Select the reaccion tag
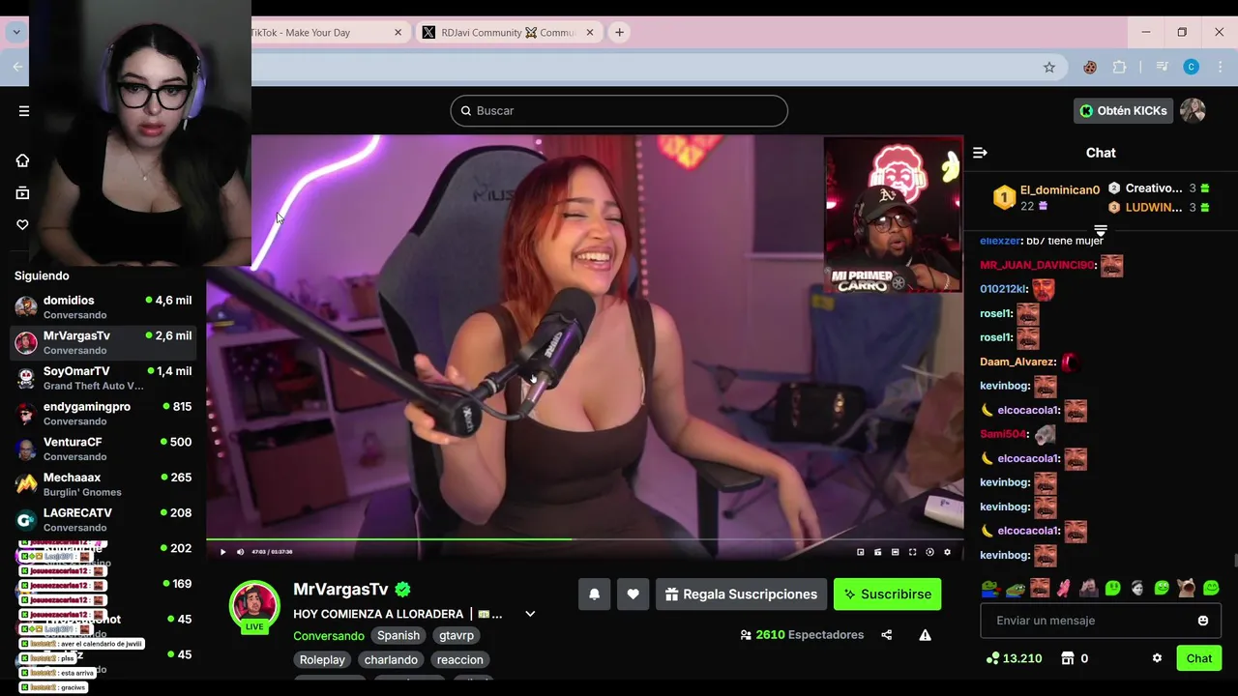This screenshot has height=696, width=1238. [460, 659]
